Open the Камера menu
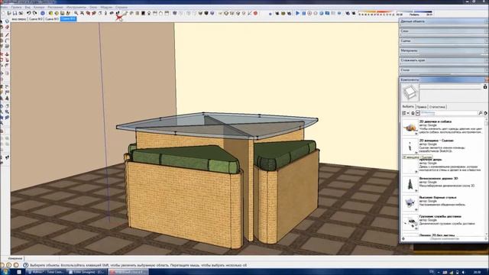 tap(39, 7)
